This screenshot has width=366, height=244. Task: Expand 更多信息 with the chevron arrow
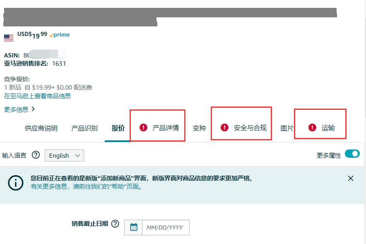tap(33, 109)
